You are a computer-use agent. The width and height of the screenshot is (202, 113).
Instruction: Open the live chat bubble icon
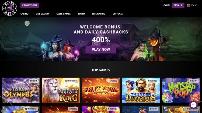194,105
